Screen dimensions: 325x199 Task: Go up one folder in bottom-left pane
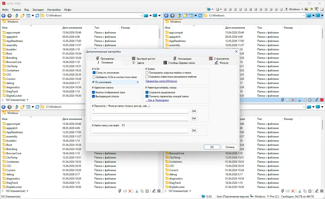coord(17,107)
